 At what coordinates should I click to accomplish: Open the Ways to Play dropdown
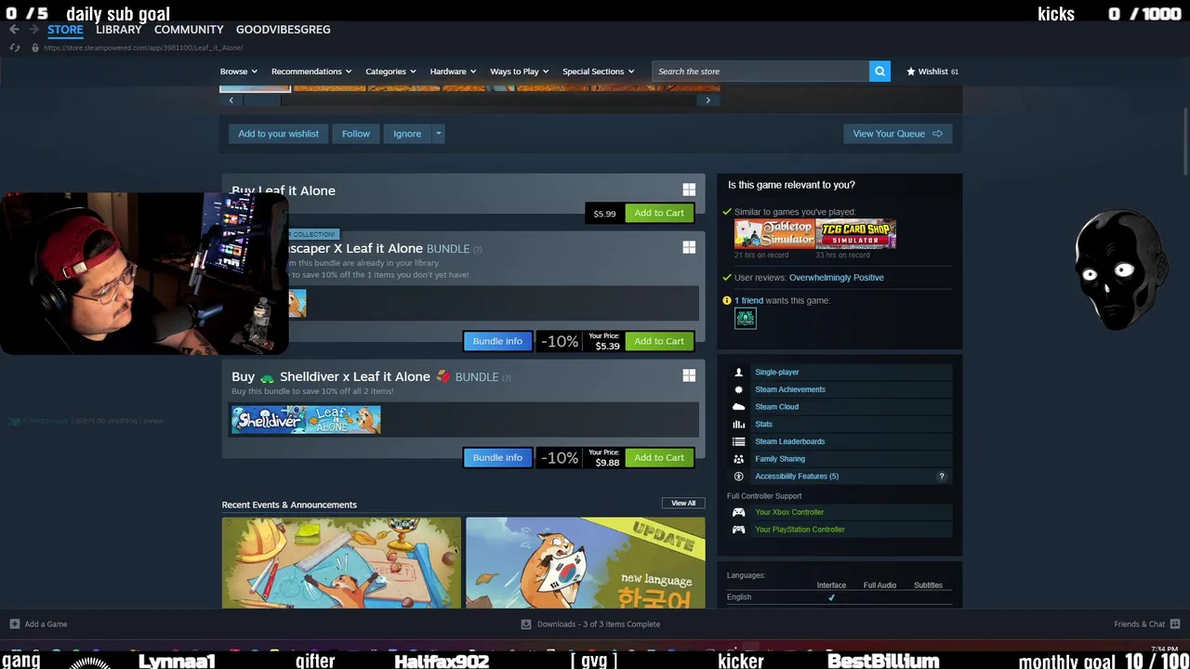(520, 72)
